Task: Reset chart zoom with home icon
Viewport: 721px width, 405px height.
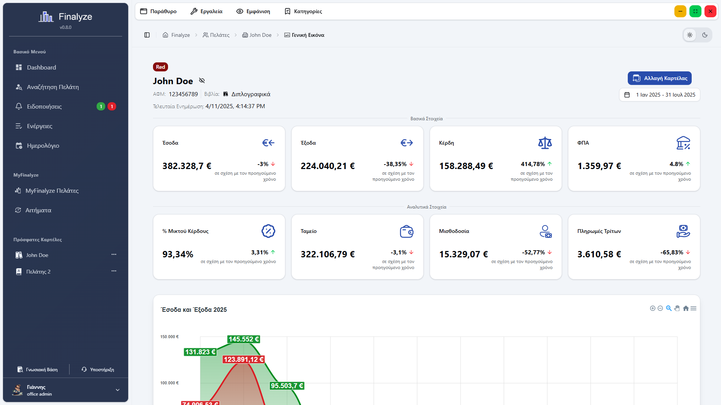Action: click(x=686, y=308)
